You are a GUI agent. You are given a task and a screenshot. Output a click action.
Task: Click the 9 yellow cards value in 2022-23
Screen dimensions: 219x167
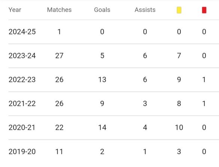click(179, 80)
